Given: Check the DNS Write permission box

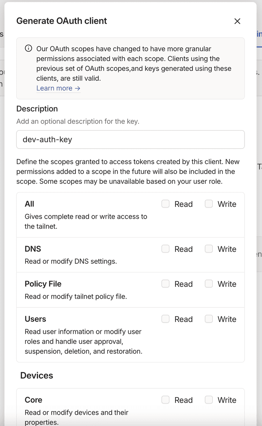Looking at the screenshot, I should [209, 249].
